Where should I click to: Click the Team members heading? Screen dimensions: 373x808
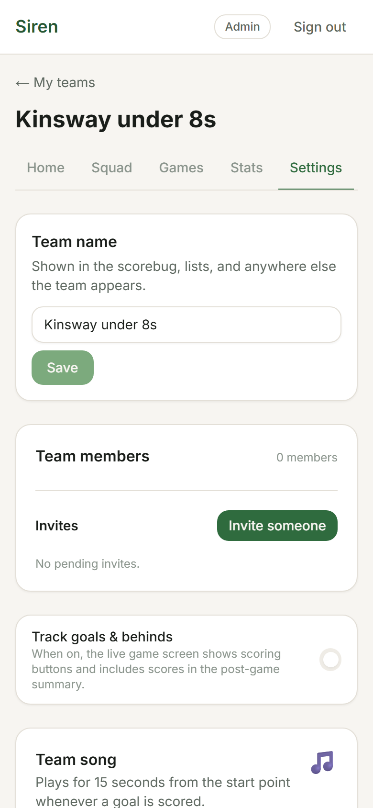tap(92, 456)
